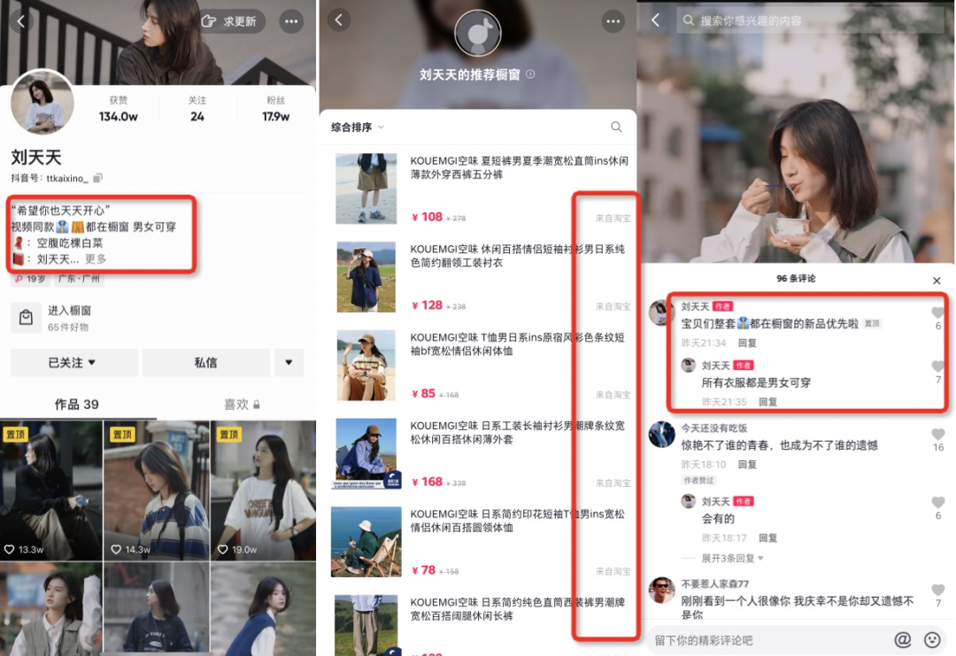Image resolution: width=956 pixels, height=656 pixels.
Task: Copy the Douyin ID ttkaixino_
Action: (97, 178)
